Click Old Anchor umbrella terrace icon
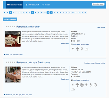Image resolution: width=109 pixels, height=98 pixels. pyautogui.click(x=77, y=49)
